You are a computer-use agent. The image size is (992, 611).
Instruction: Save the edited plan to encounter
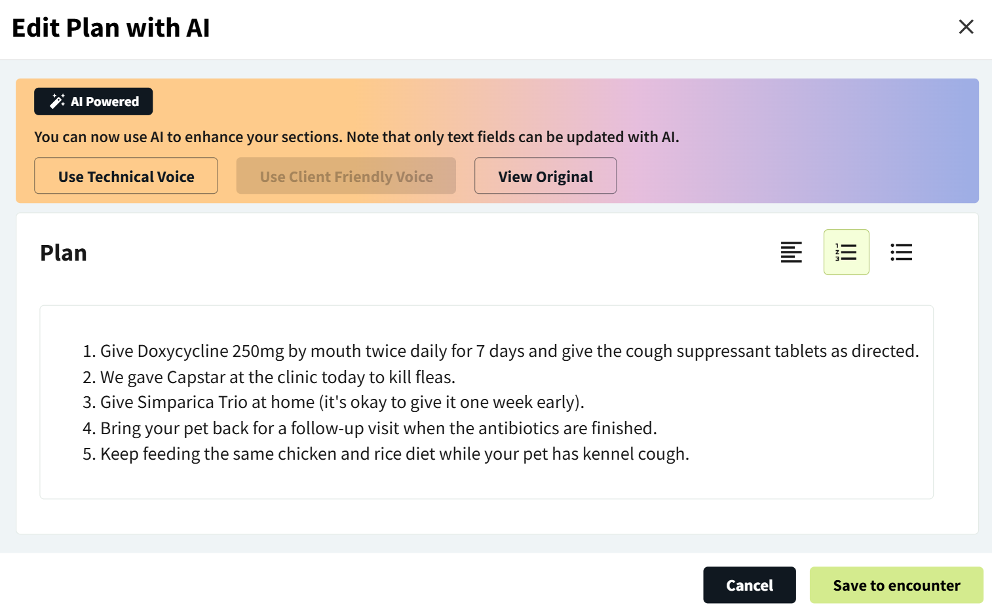[x=896, y=585]
